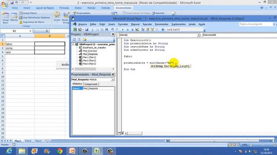Click View Code icon in Project panel
The image size is (277, 155).
(74, 40)
